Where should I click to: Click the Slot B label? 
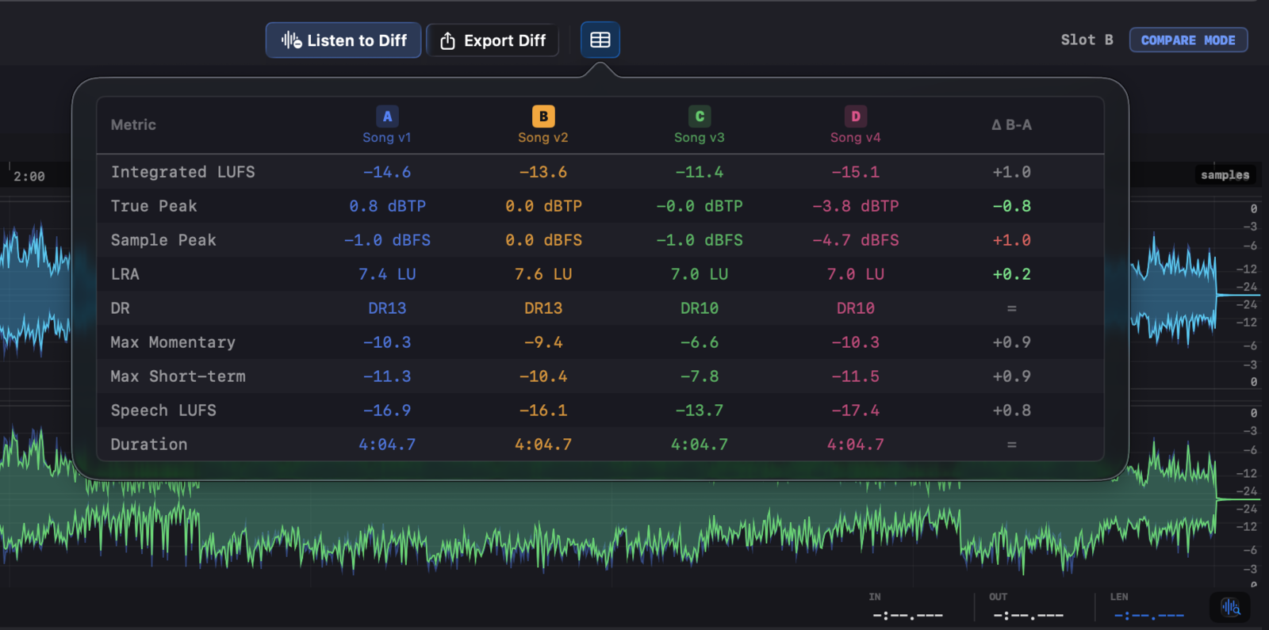coord(1087,40)
